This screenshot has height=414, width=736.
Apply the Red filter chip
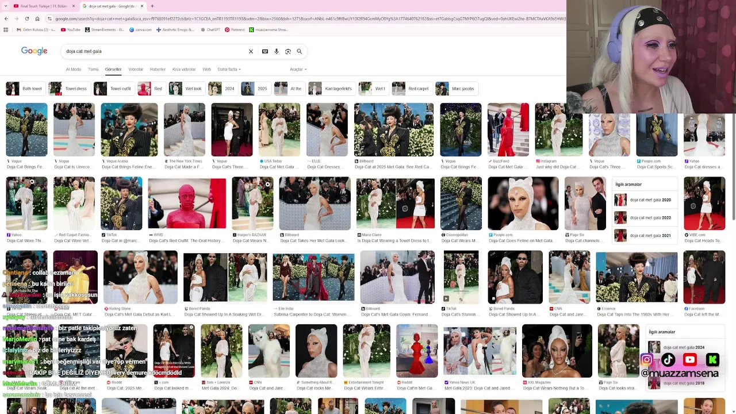[151, 89]
